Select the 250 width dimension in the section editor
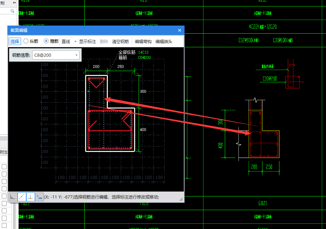 pyautogui.click(x=120, y=67)
